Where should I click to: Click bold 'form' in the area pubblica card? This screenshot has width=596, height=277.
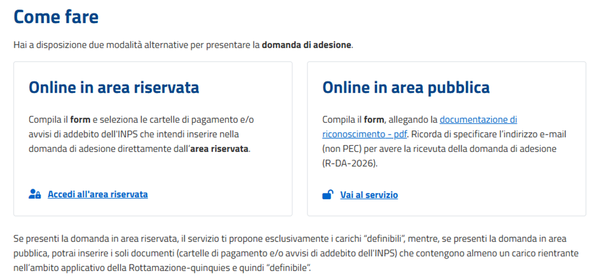click(374, 119)
